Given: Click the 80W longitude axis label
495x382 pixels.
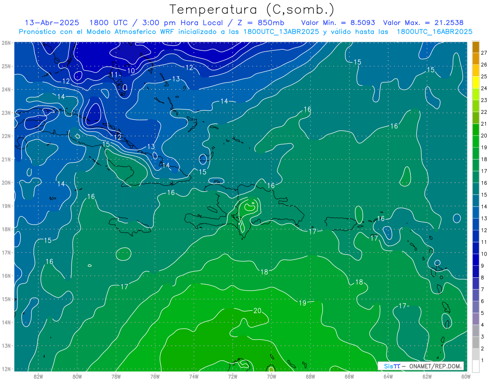Looking at the screenshot, I should [77, 376].
